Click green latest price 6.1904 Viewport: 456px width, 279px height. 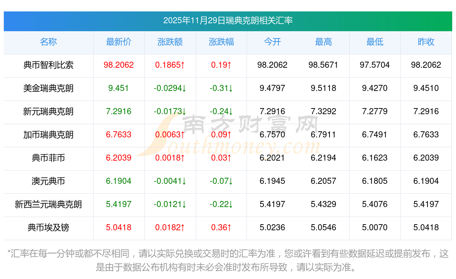pos(119,181)
